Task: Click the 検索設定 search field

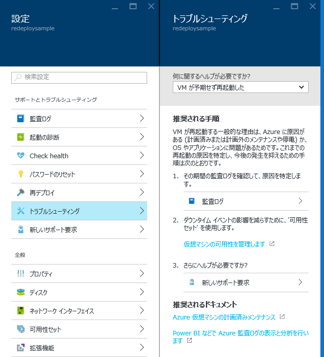Action: (79, 78)
